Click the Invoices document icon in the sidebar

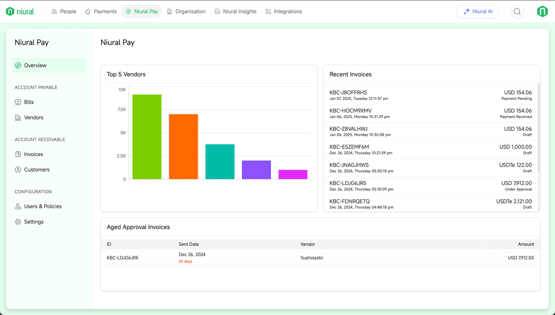click(x=18, y=154)
